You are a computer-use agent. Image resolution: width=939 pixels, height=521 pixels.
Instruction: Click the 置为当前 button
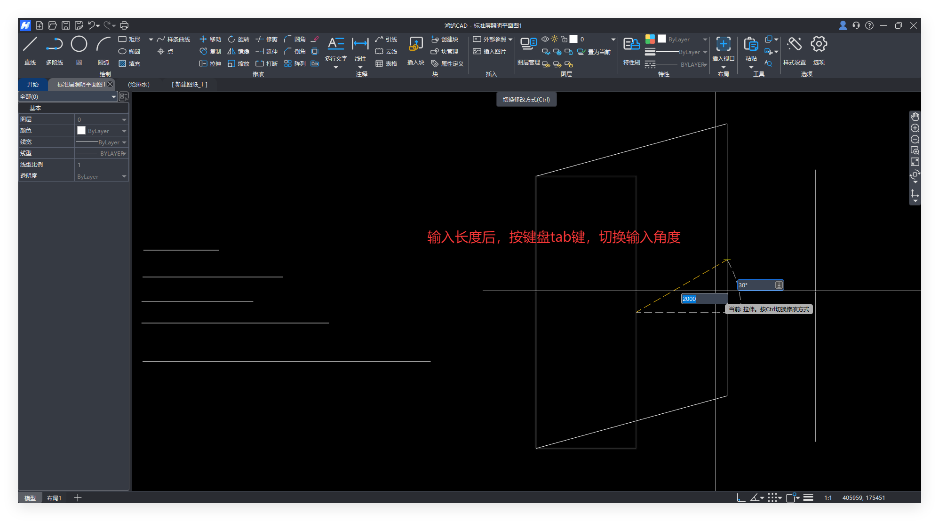click(x=594, y=52)
